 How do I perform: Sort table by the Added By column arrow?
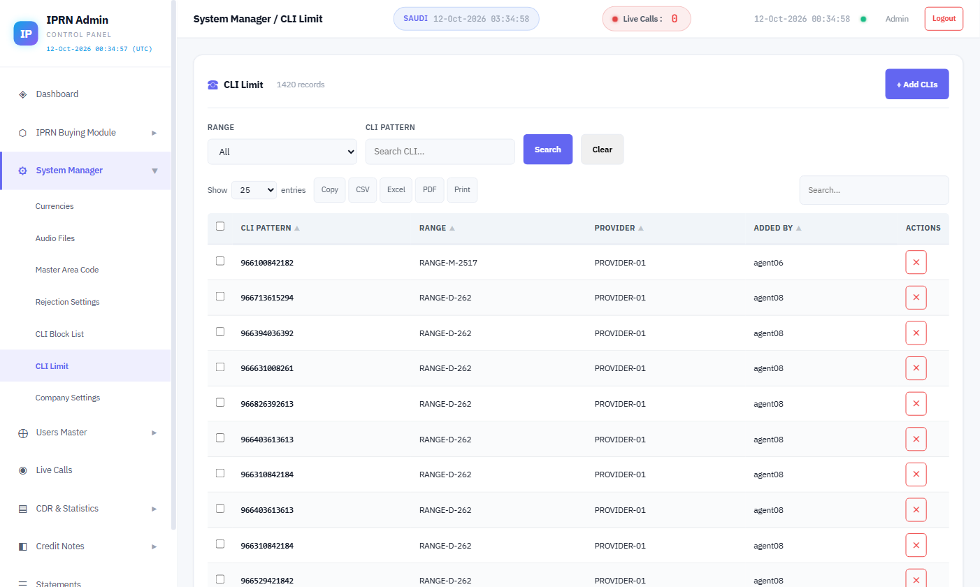pos(799,229)
